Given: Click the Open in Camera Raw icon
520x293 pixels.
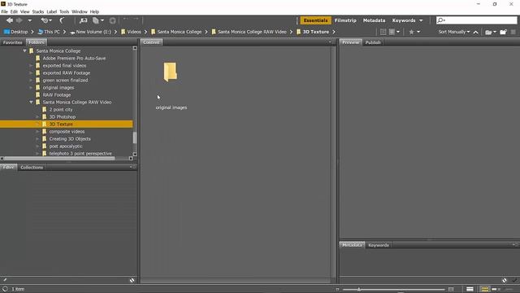Looking at the screenshot, I should pos(112,20).
